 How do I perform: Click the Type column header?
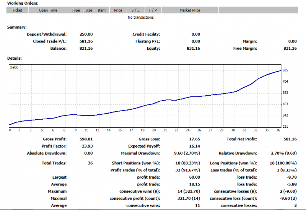(x=76, y=10)
